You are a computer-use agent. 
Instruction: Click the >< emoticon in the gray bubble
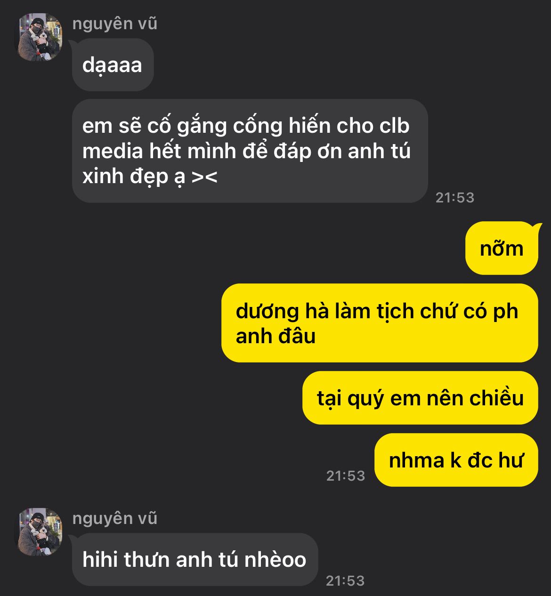(205, 177)
